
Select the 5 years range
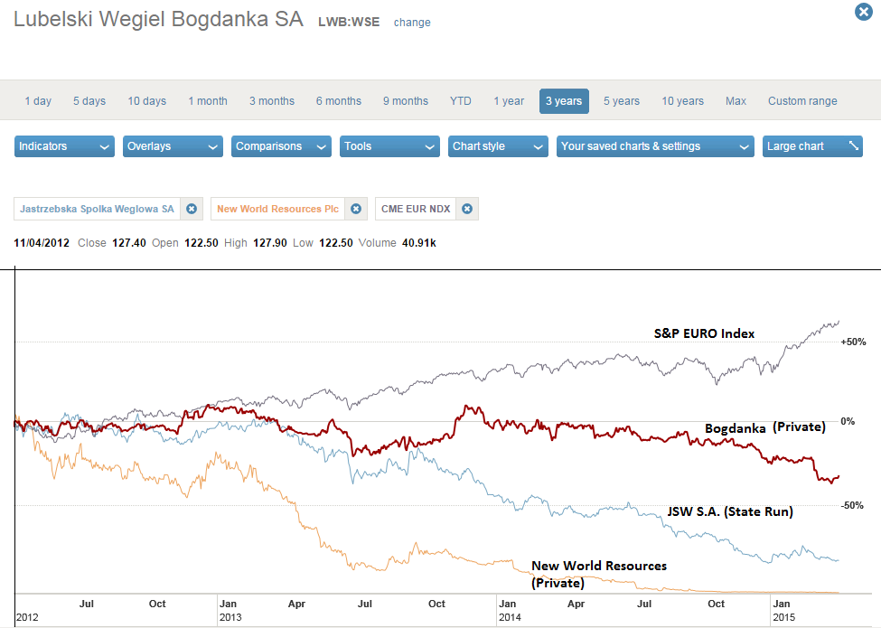click(x=622, y=101)
